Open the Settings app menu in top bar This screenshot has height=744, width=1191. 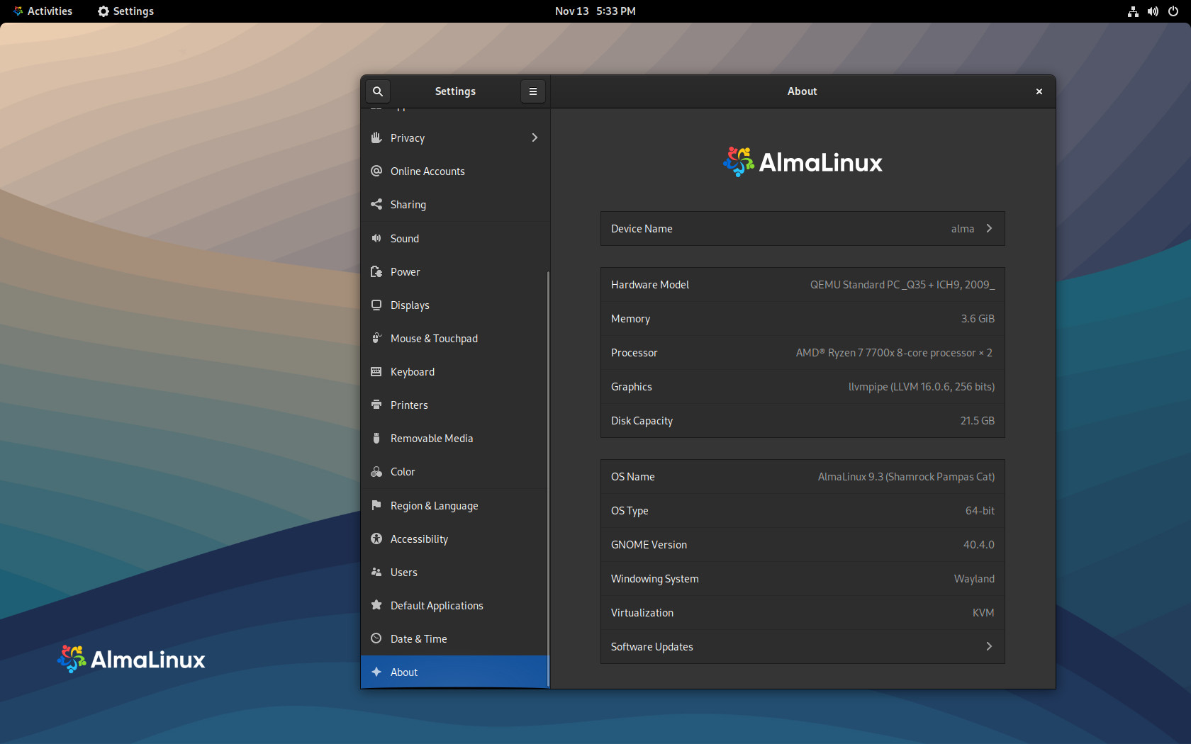point(125,11)
